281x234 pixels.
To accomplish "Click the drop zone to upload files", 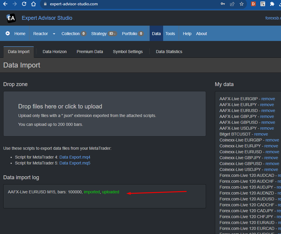I will coord(105,114).
